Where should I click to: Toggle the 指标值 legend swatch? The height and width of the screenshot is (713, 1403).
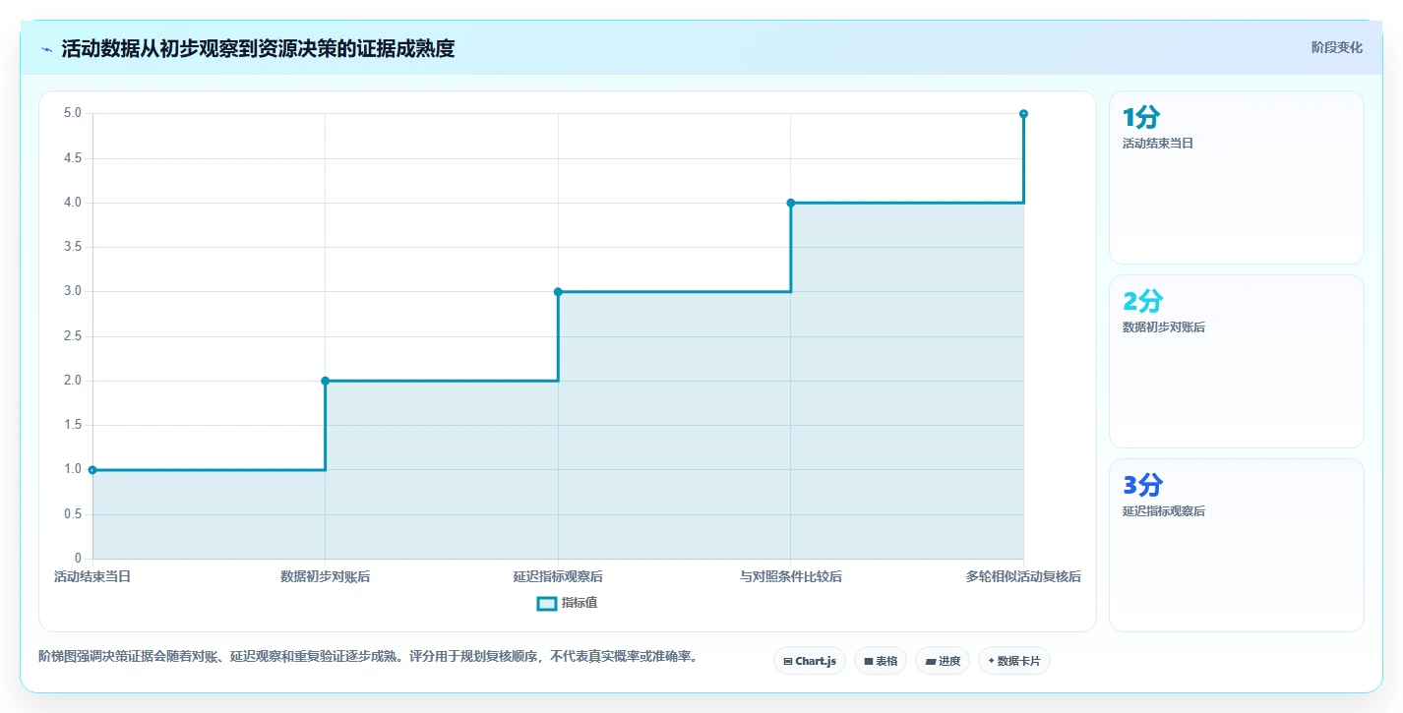pos(546,603)
